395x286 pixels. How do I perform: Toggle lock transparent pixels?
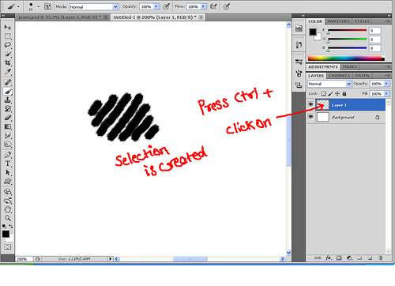click(323, 93)
